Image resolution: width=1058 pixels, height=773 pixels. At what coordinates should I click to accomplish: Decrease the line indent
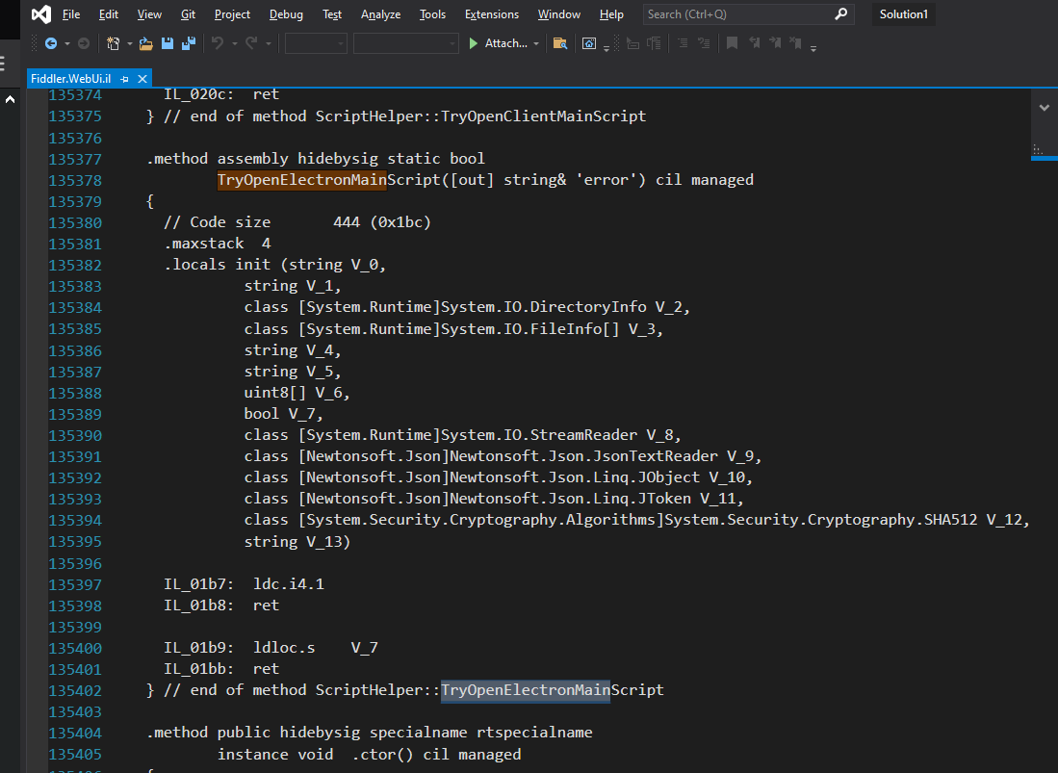[683, 44]
